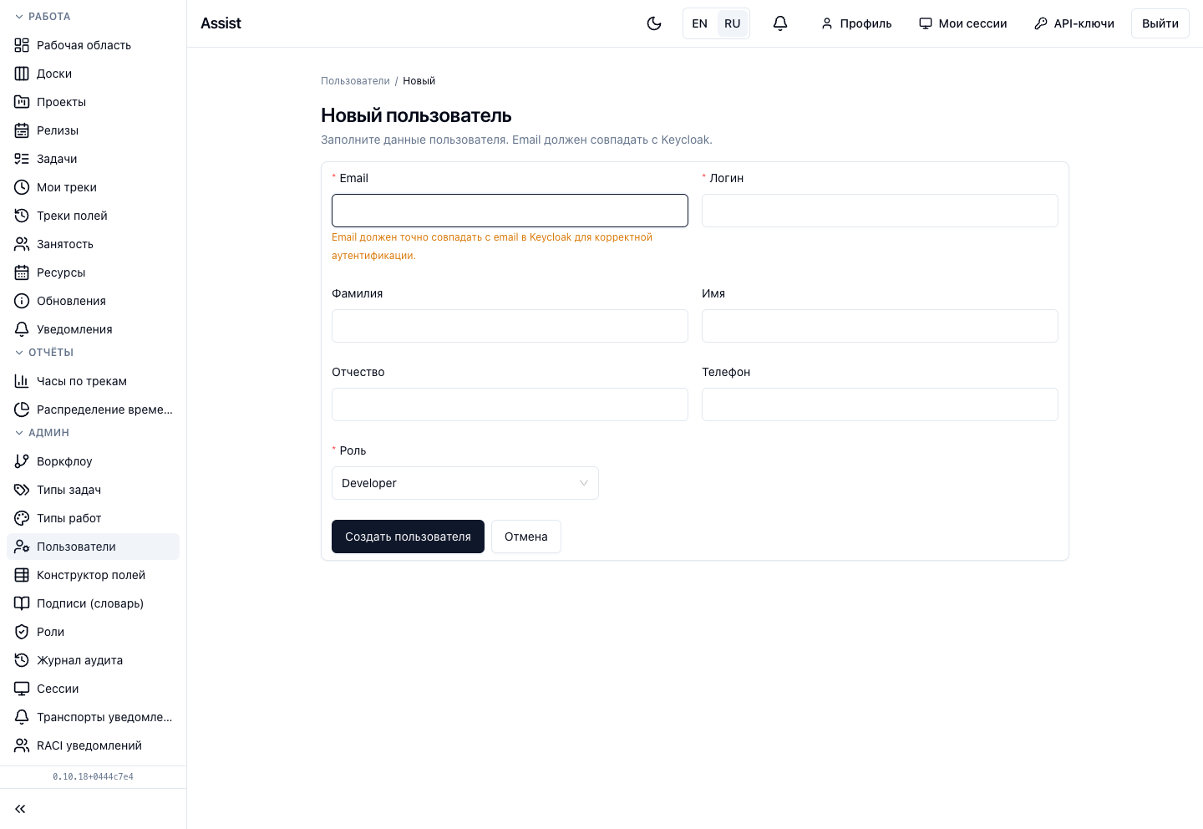
Task: Follow Пользователи breadcrumb link
Action: point(355,81)
